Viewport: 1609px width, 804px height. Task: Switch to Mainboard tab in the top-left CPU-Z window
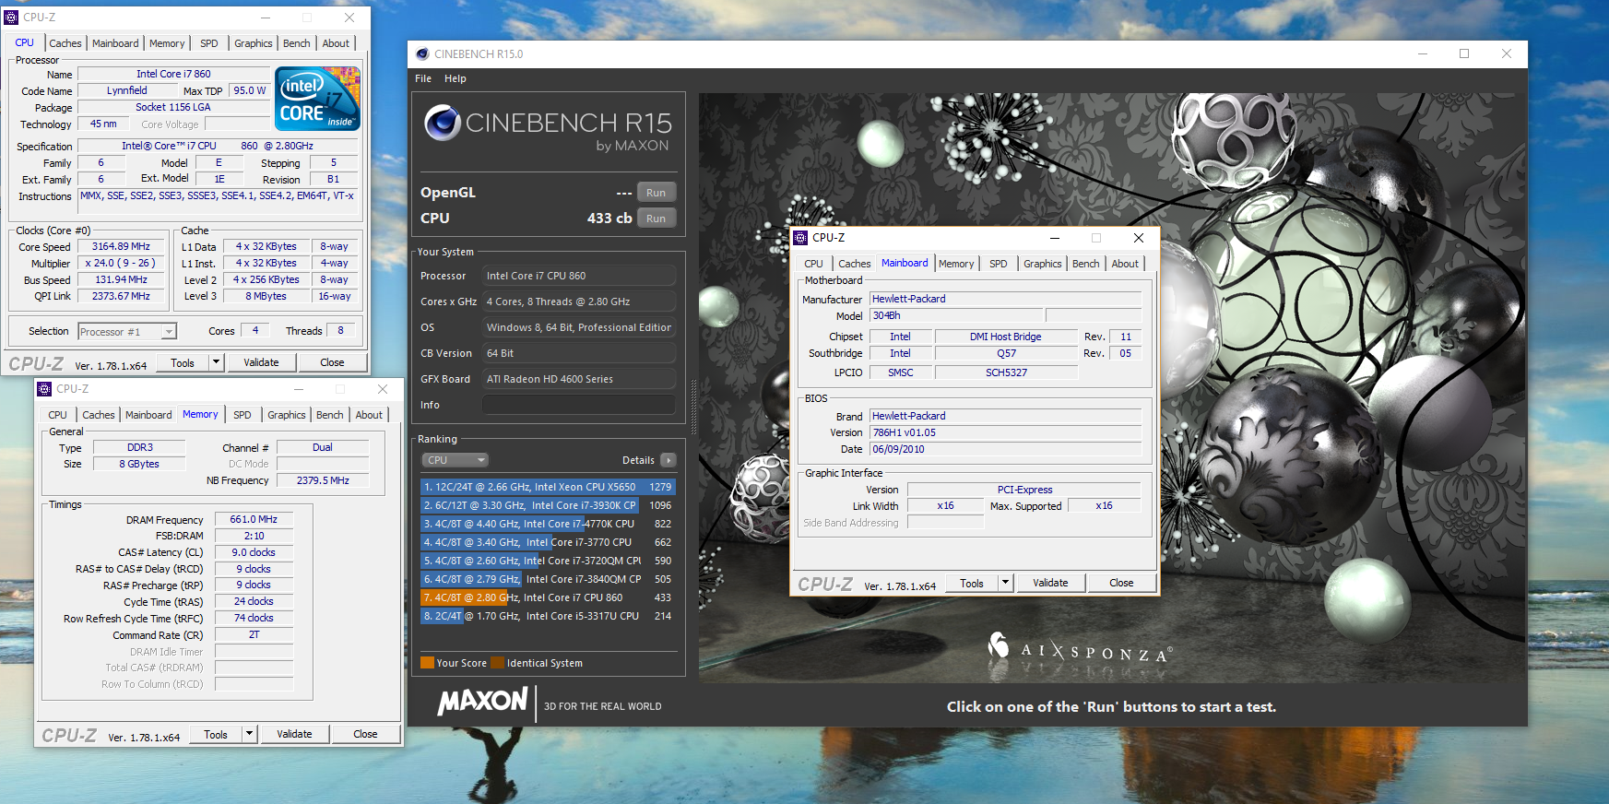click(x=115, y=43)
